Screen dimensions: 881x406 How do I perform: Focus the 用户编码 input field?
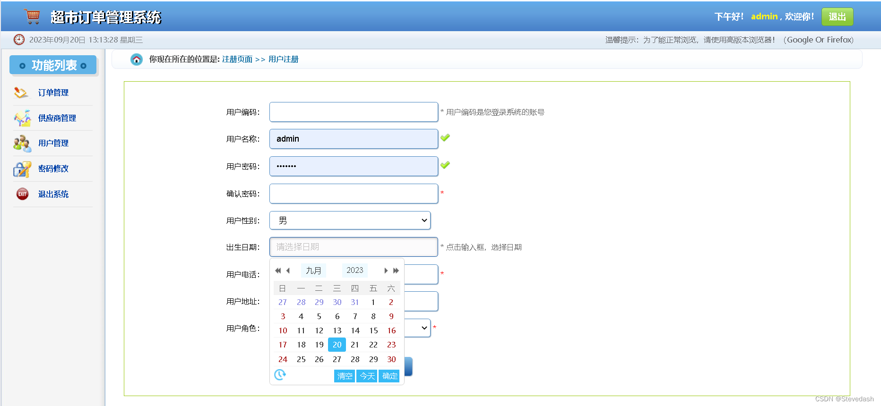coord(354,112)
